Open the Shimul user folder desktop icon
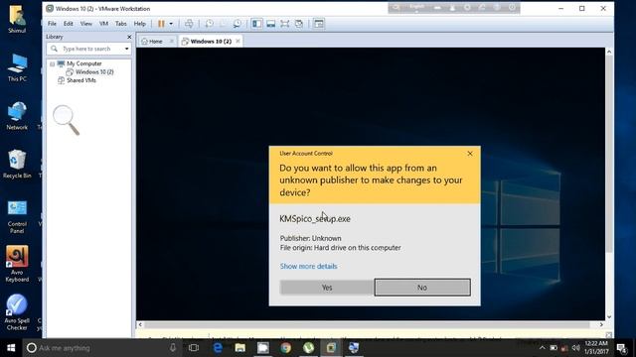 (x=17, y=19)
